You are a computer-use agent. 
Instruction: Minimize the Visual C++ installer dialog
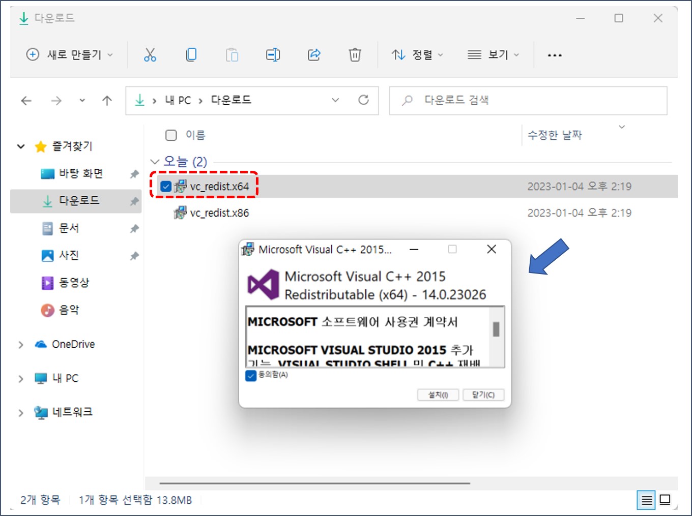(x=414, y=250)
